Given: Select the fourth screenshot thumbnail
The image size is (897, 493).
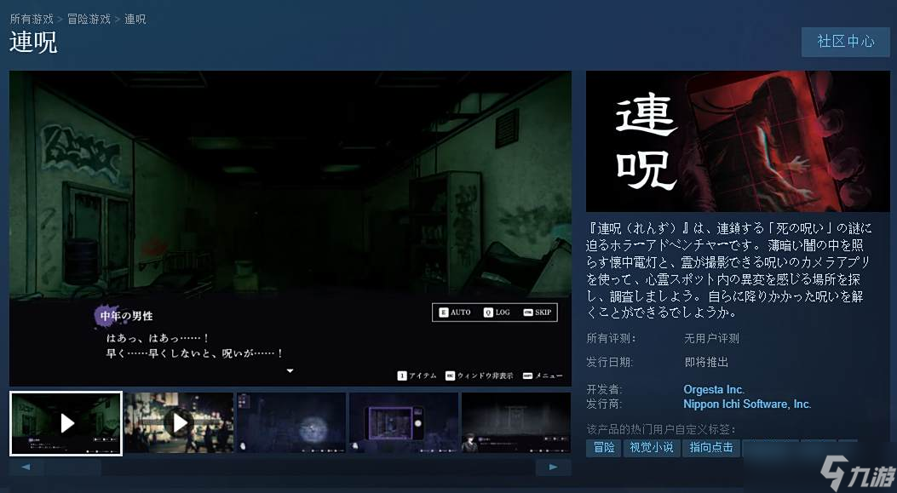Looking at the screenshot, I should coord(403,423).
